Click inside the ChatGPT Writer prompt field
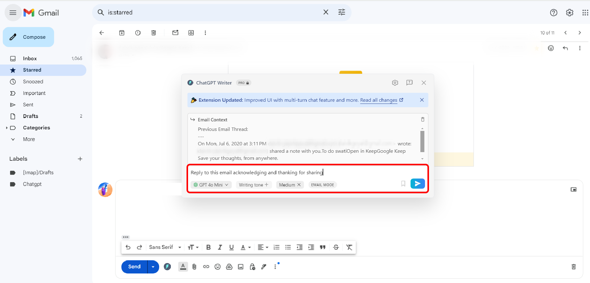 [x=307, y=172]
